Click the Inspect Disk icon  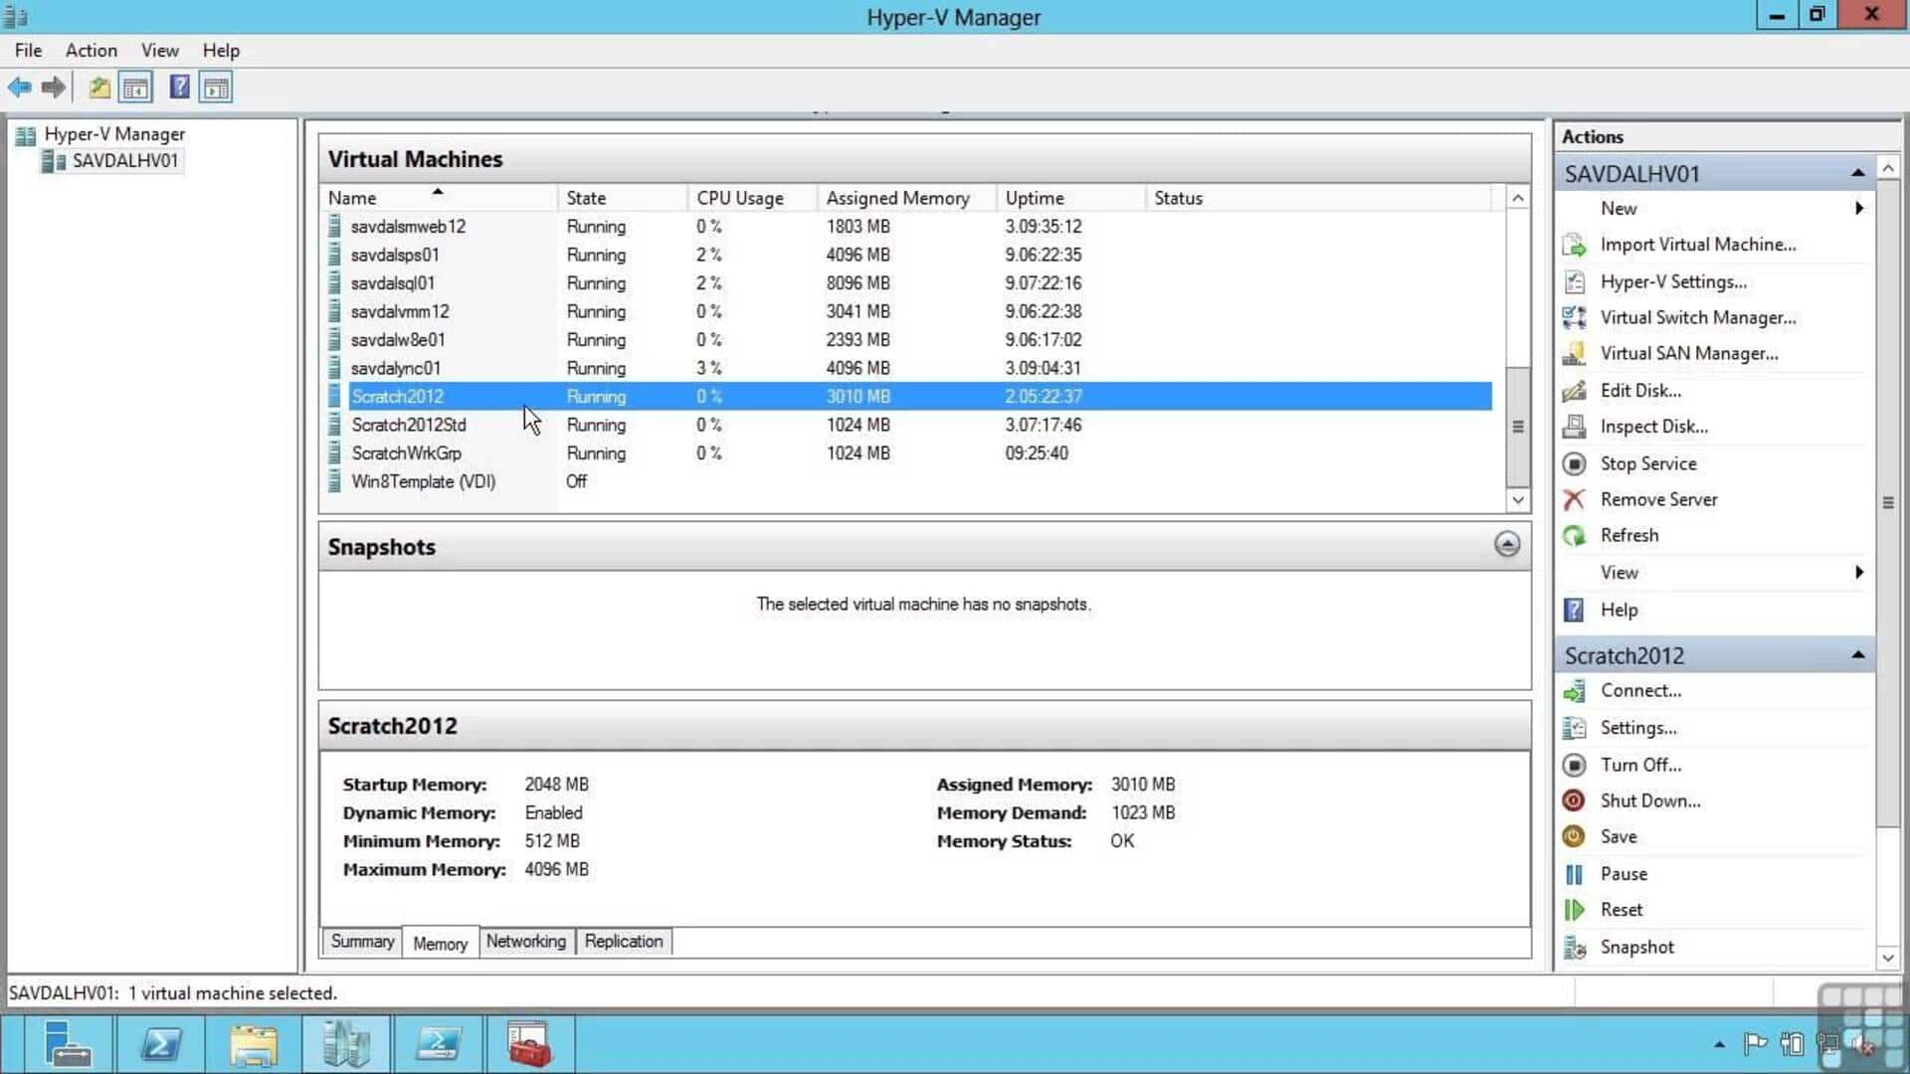coord(1574,427)
